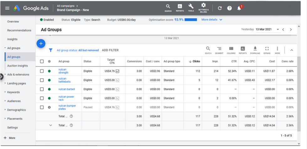Open the Help question mark icon
307x149 pixels.
[230, 8]
